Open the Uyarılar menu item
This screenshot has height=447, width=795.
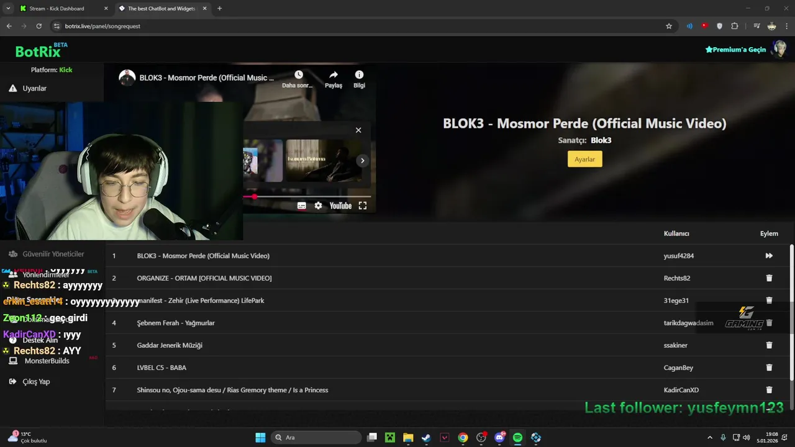coord(35,88)
